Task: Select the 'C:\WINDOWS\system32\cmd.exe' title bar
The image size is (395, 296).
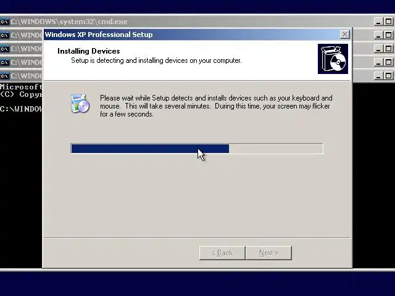Action: point(186,22)
